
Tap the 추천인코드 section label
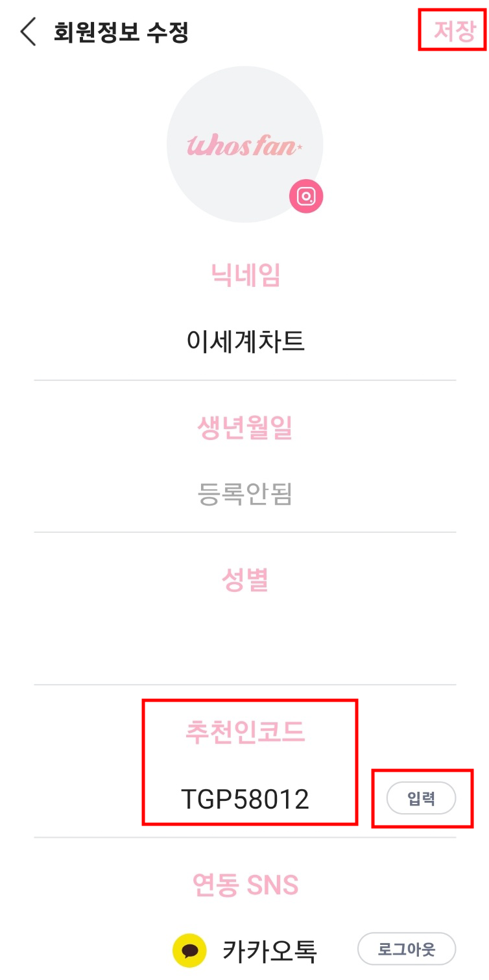click(245, 732)
